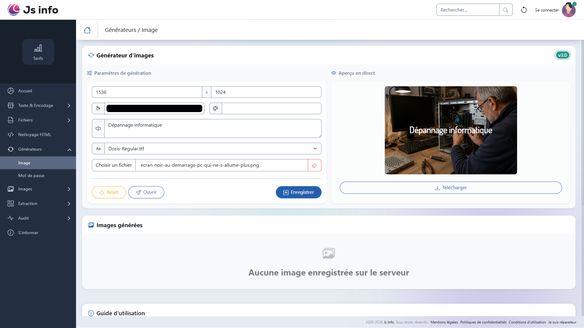Open S'informer in the sidebar

tap(38, 233)
